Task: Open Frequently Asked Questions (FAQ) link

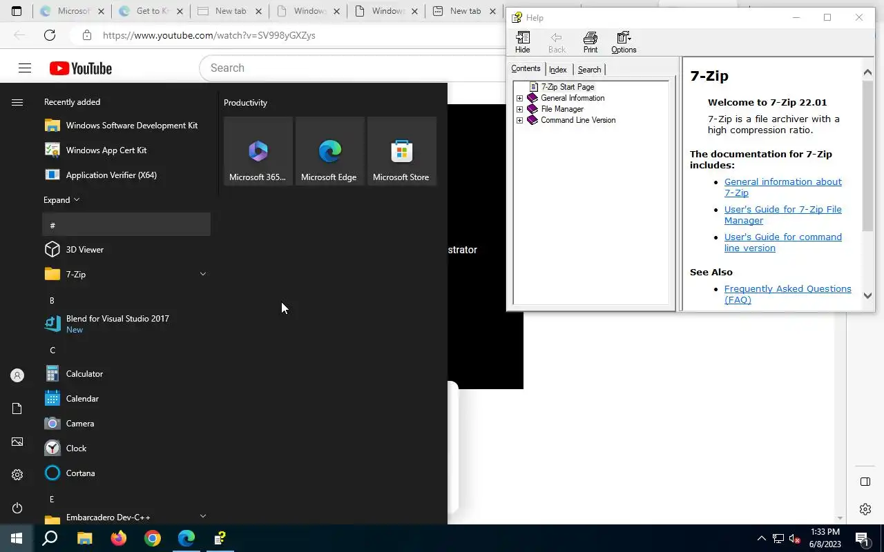Action: pyautogui.click(x=787, y=295)
